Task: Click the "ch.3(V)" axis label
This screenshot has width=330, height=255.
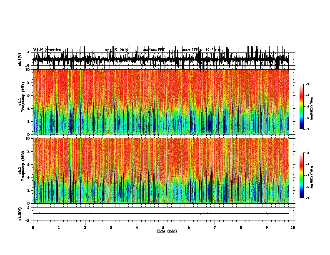Action: [x=20, y=214]
